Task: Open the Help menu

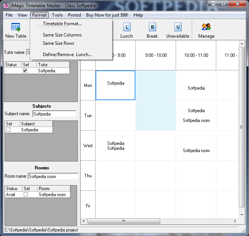Action: [138, 15]
